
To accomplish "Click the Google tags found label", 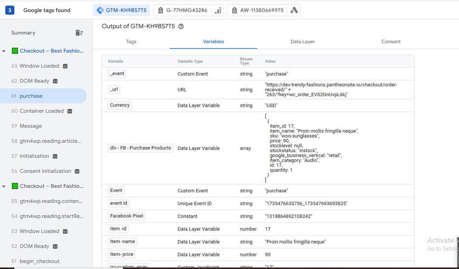I will 47,10.
